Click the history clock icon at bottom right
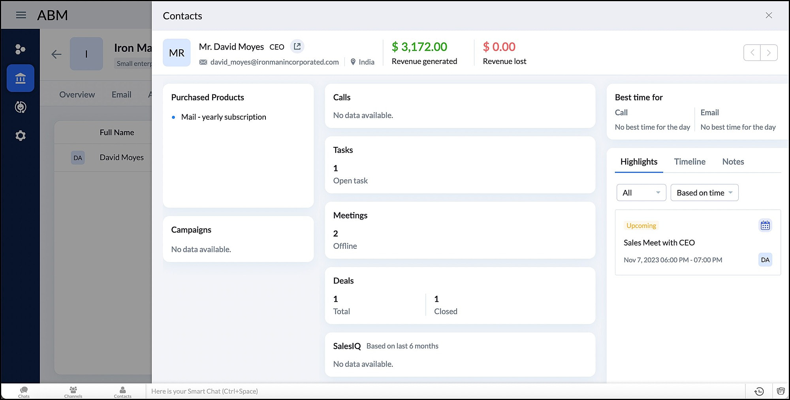 [759, 391]
